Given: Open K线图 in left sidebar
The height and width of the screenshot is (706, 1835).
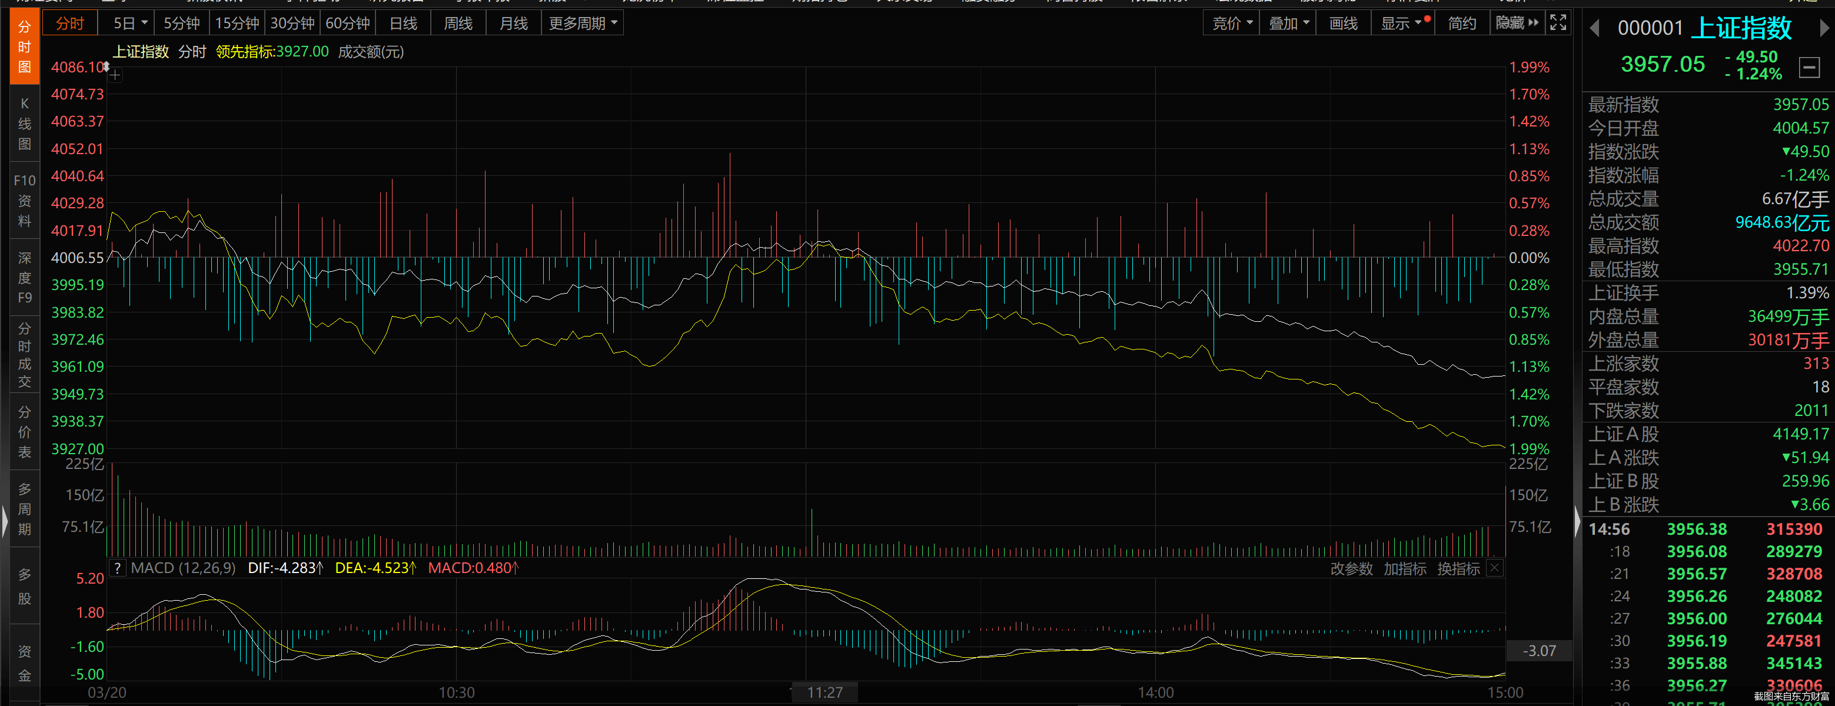Looking at the screenshot, I should click(24, 123).
